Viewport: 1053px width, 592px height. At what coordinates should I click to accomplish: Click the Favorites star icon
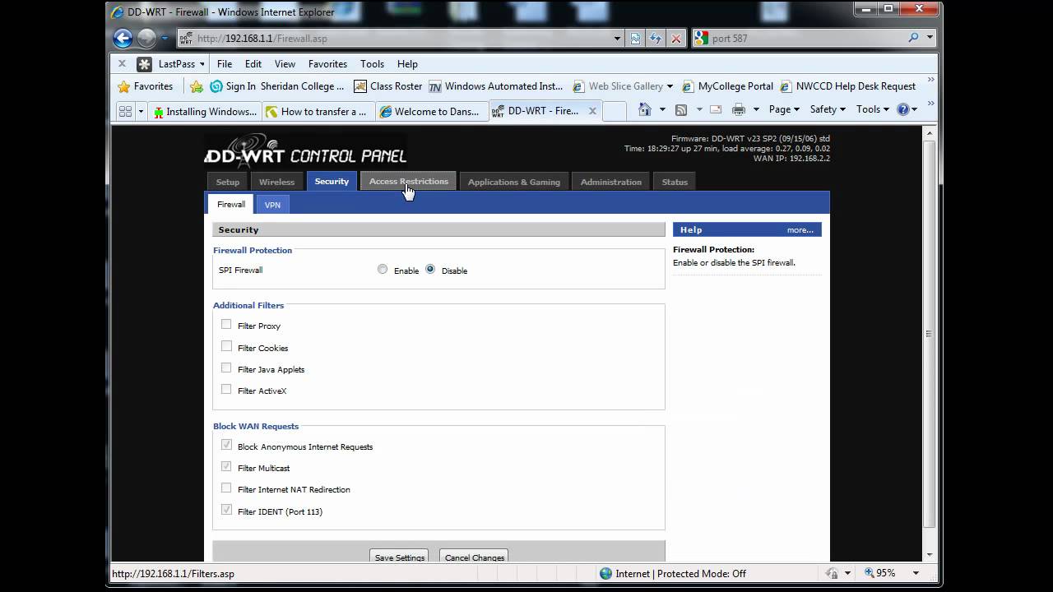pyautogui.click(x=124, y=86)
